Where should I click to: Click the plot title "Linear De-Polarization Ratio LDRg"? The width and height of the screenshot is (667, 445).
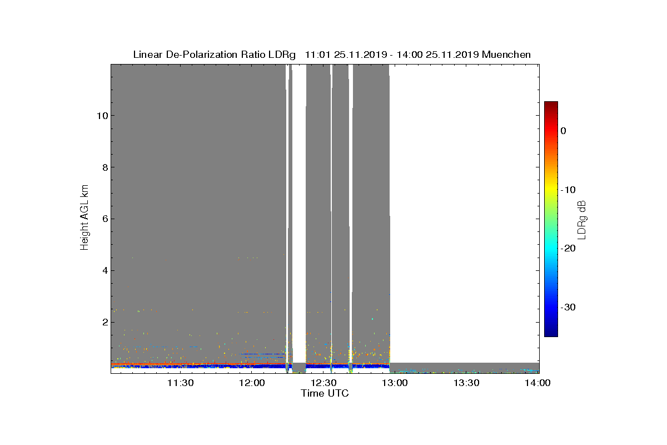point(215,55)
